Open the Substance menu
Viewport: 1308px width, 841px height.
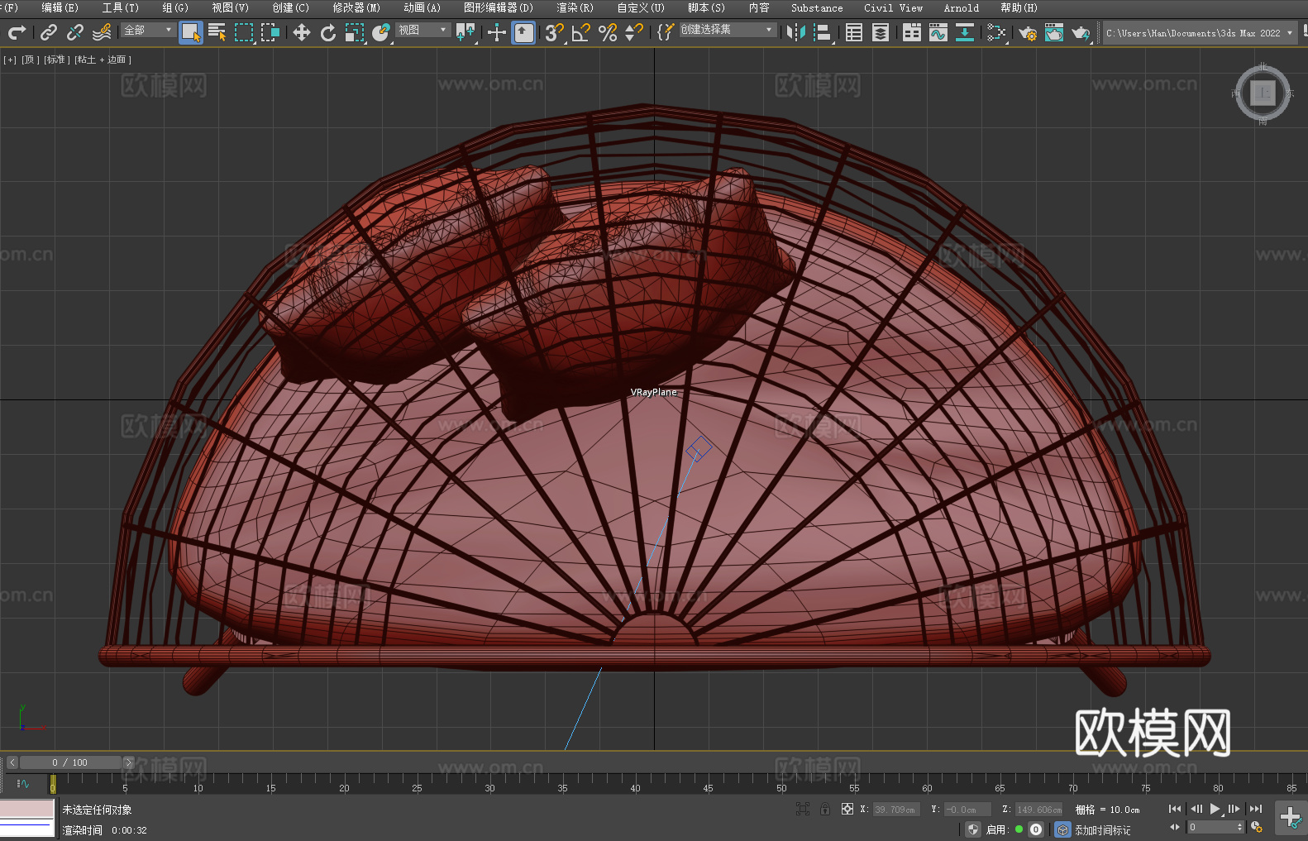click(817, 7)
